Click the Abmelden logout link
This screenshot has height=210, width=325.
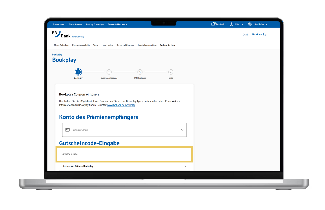(x=256, y=34)
